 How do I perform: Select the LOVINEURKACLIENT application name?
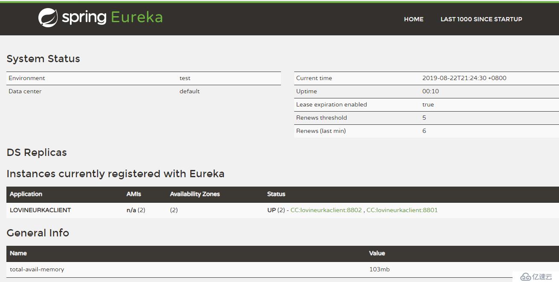tap(41, 210)
